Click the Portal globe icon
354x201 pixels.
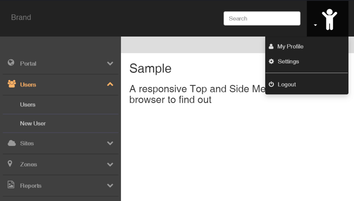click(10, 63)
